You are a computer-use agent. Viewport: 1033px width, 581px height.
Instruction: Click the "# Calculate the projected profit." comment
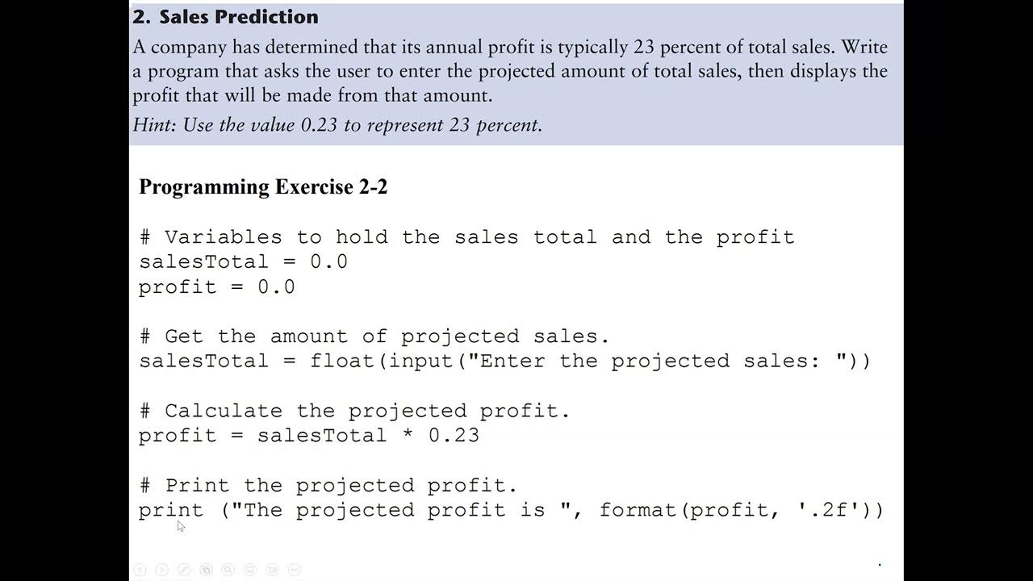coord(354,411)
